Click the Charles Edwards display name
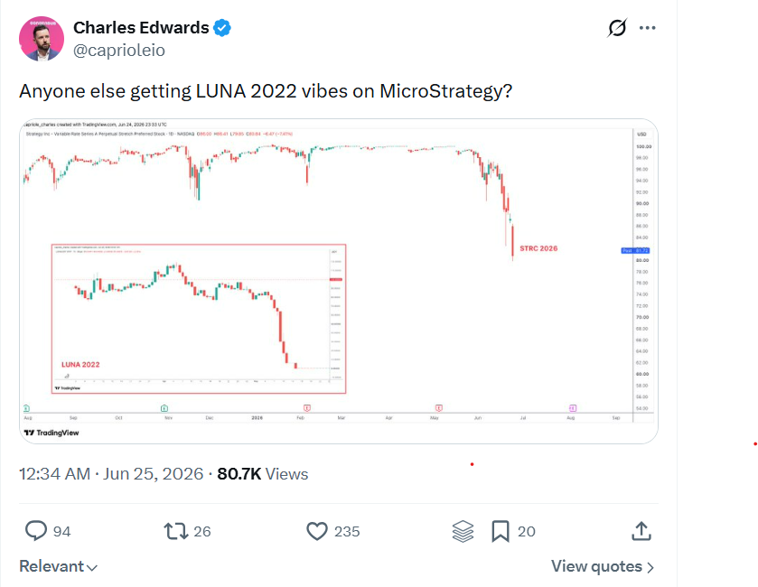Screen dimensions: 758x587 [x=141, y=28]
